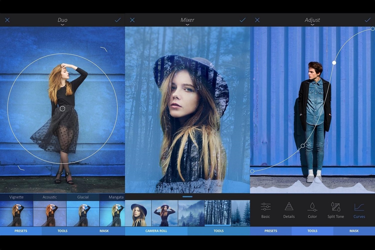The height and width of the screenshot is (250, 375).
Task: Pick the dark forest trees thumbnail
Action: tap(218, 213)
